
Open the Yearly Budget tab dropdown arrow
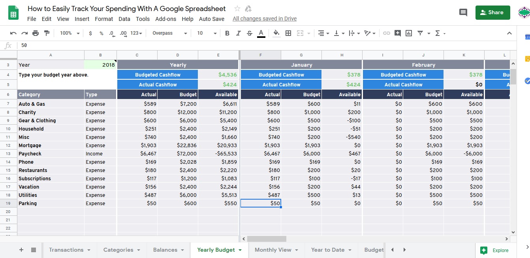pyautogui.click(x=240, y=250)
